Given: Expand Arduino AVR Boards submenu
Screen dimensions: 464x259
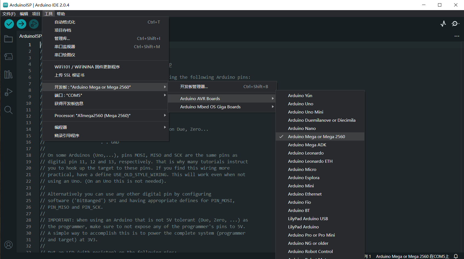Looking at the screenshot, I should (x=221, y=98).
